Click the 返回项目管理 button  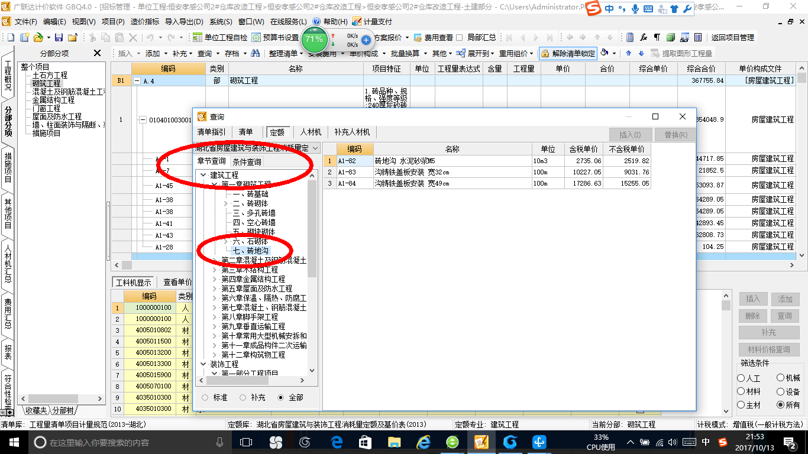[732, 37]
